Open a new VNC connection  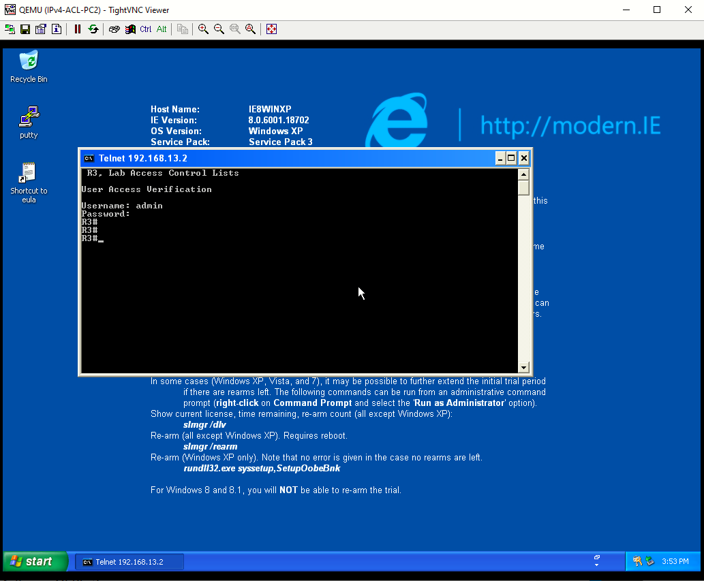click(x=10, y=29)
